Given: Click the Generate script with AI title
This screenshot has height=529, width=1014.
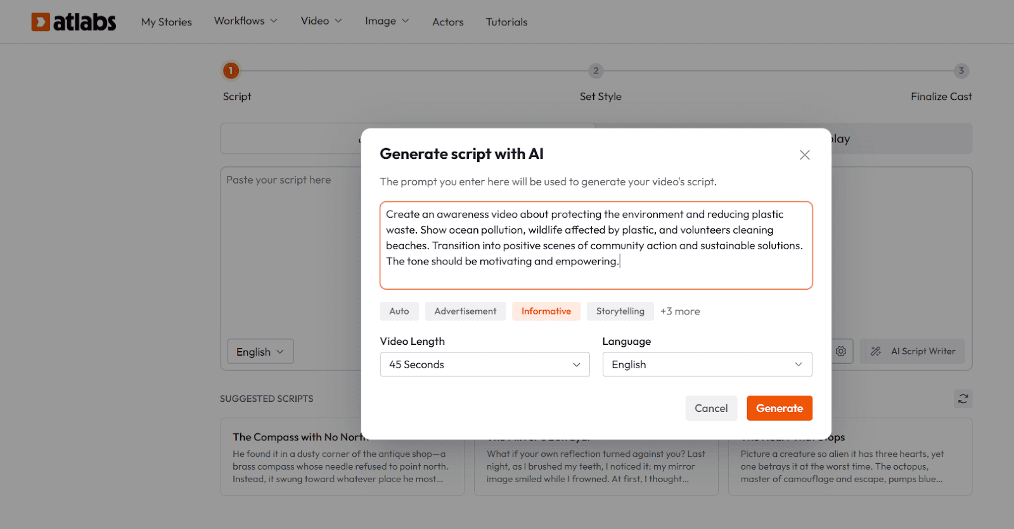Looking at the screenshot, I should coord(462,154).
